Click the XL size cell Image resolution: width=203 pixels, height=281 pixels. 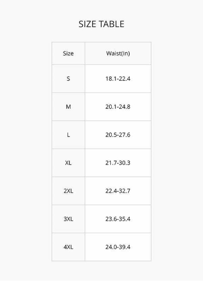[x=68, y=163]
